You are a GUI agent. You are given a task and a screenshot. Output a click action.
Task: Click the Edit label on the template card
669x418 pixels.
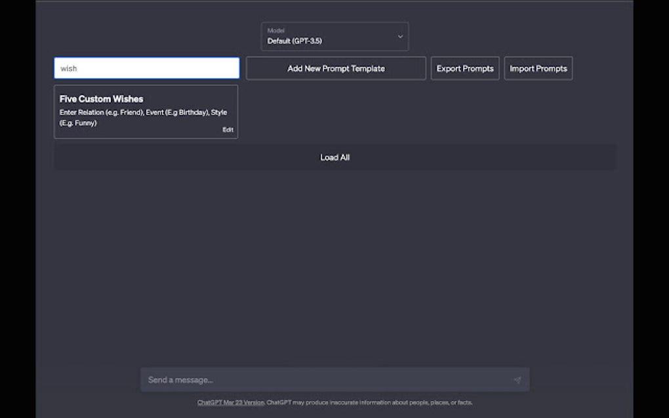pos(228,129)
